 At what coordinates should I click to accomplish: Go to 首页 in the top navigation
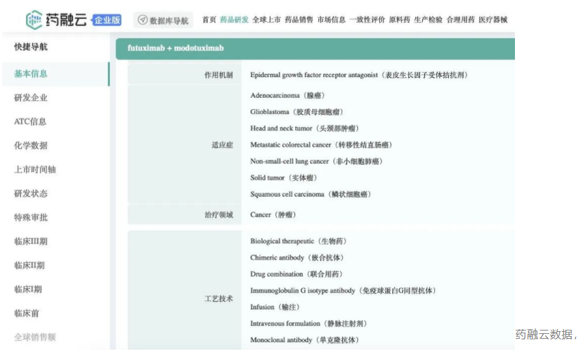209,20
